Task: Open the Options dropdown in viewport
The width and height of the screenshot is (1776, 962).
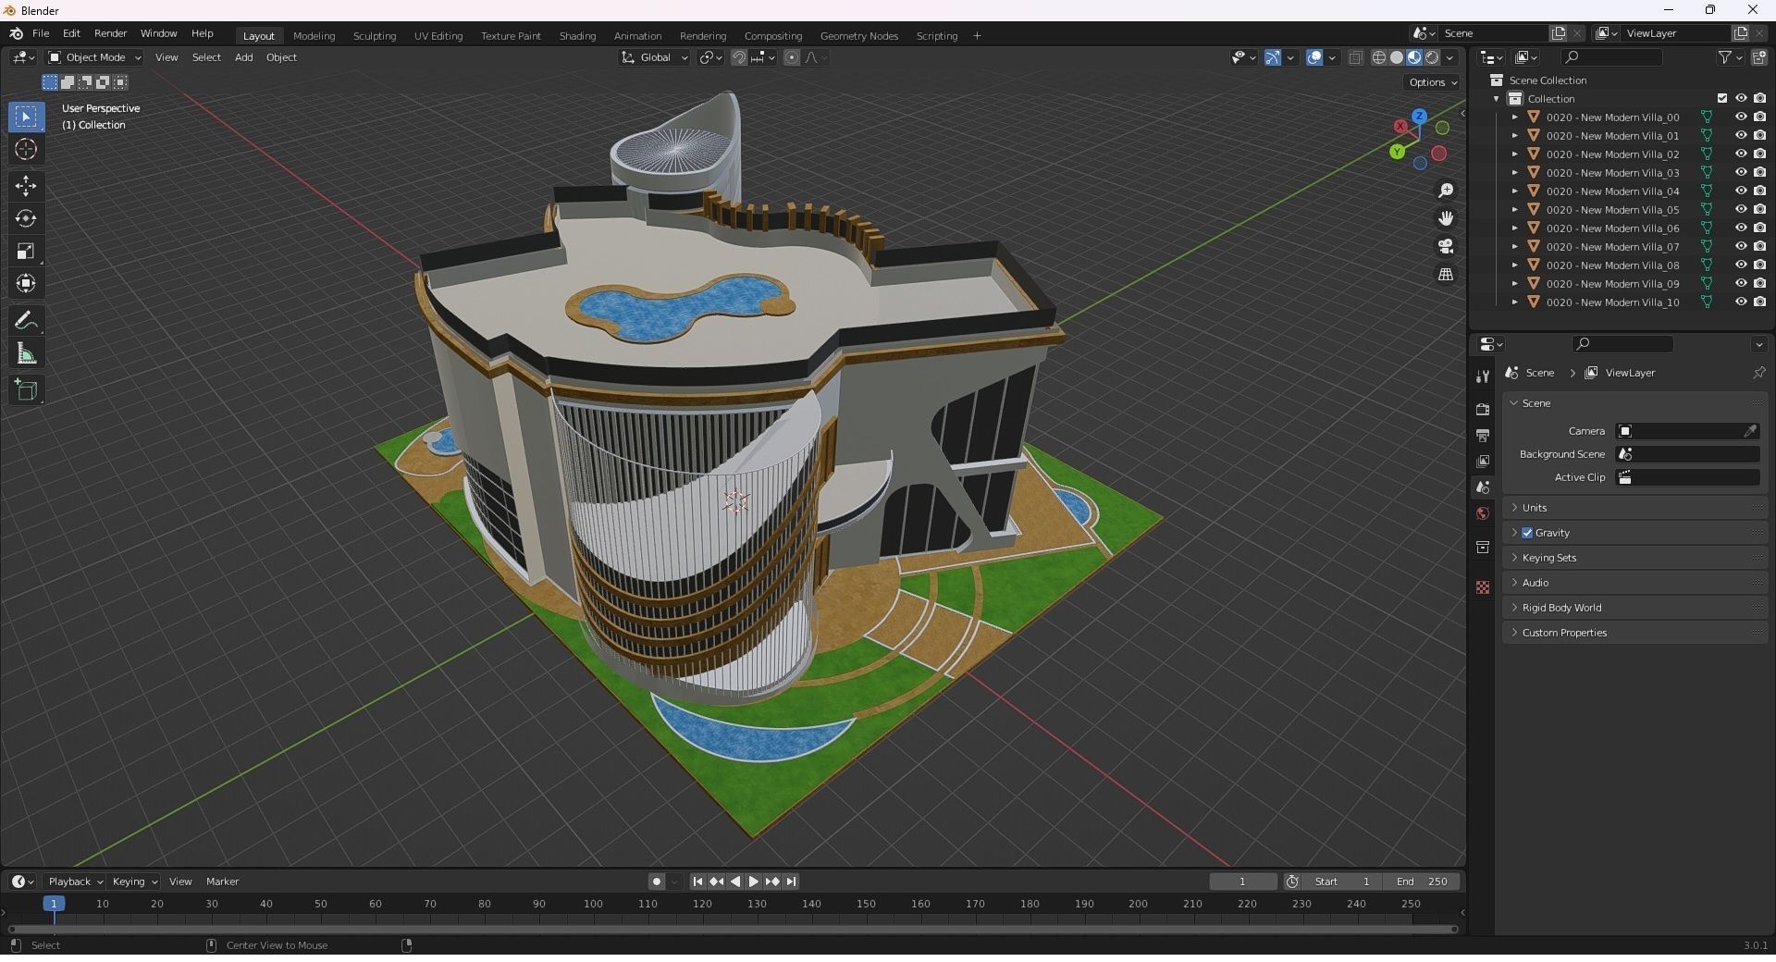Action: click(x=1432, y=82)
